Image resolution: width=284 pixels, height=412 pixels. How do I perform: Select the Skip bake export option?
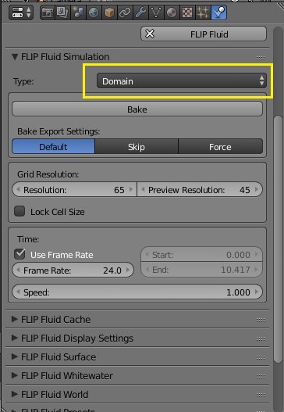137,147
